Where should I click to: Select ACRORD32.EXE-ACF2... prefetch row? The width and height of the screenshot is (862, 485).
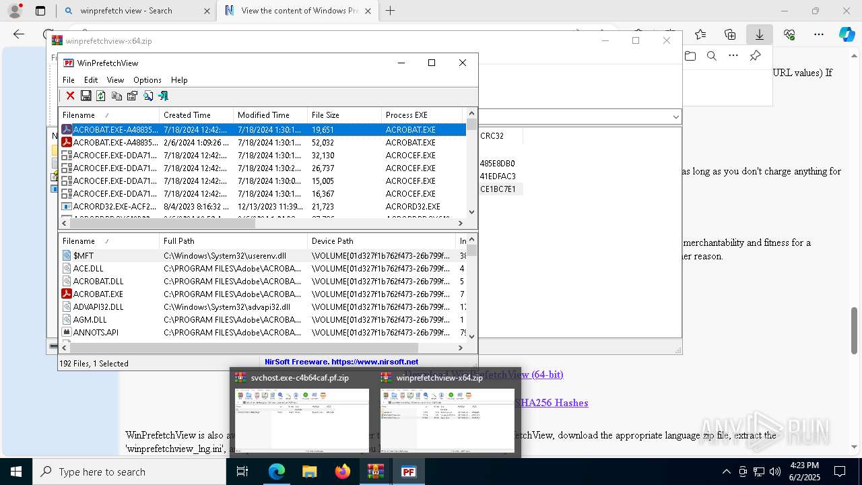click(x=263, y=206)
